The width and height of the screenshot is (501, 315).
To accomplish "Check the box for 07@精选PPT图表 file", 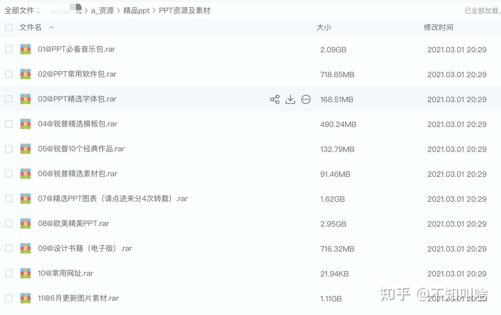I will [x=9, y=198].
